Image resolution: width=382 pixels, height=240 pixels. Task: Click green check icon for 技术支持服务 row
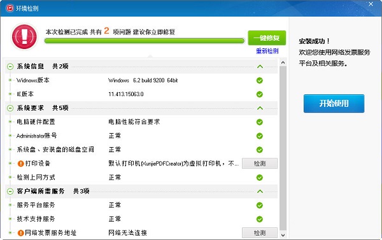pyautogui.click(x=260, y=219)
